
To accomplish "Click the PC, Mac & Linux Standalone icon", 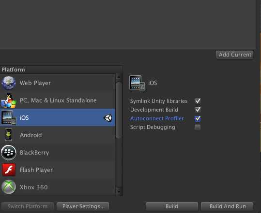I will (9, 100).
